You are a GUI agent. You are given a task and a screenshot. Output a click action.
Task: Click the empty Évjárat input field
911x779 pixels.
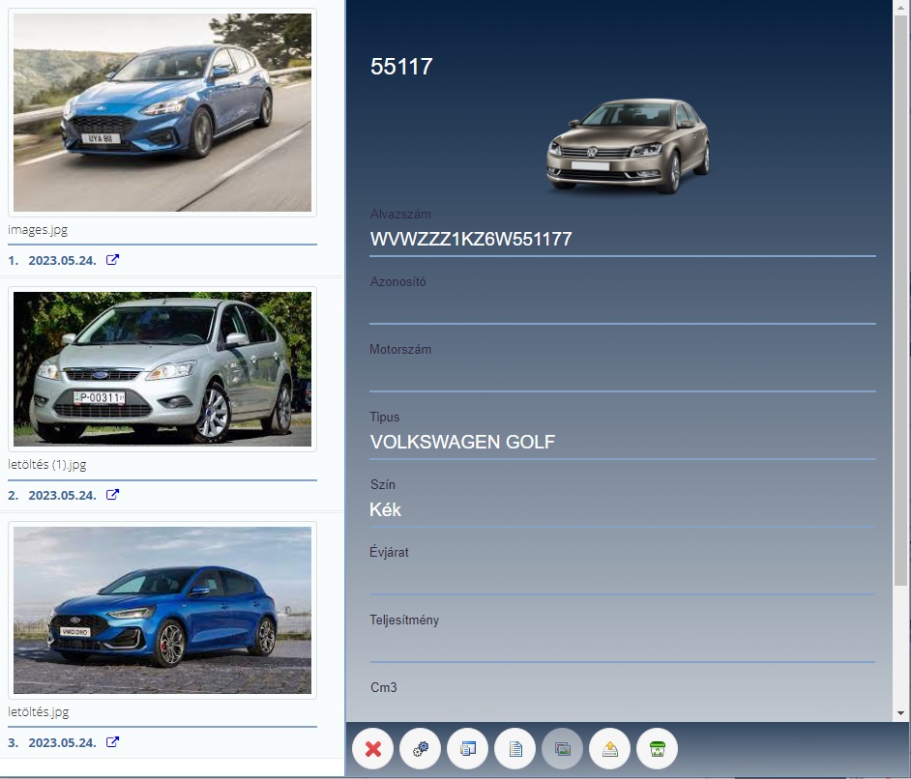[623, 578]
